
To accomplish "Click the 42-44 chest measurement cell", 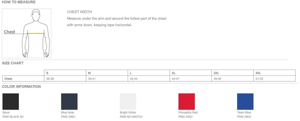I will [133, 79].
